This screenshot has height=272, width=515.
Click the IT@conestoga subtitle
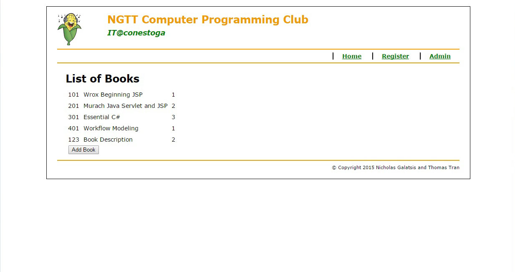tap(136, 33)
